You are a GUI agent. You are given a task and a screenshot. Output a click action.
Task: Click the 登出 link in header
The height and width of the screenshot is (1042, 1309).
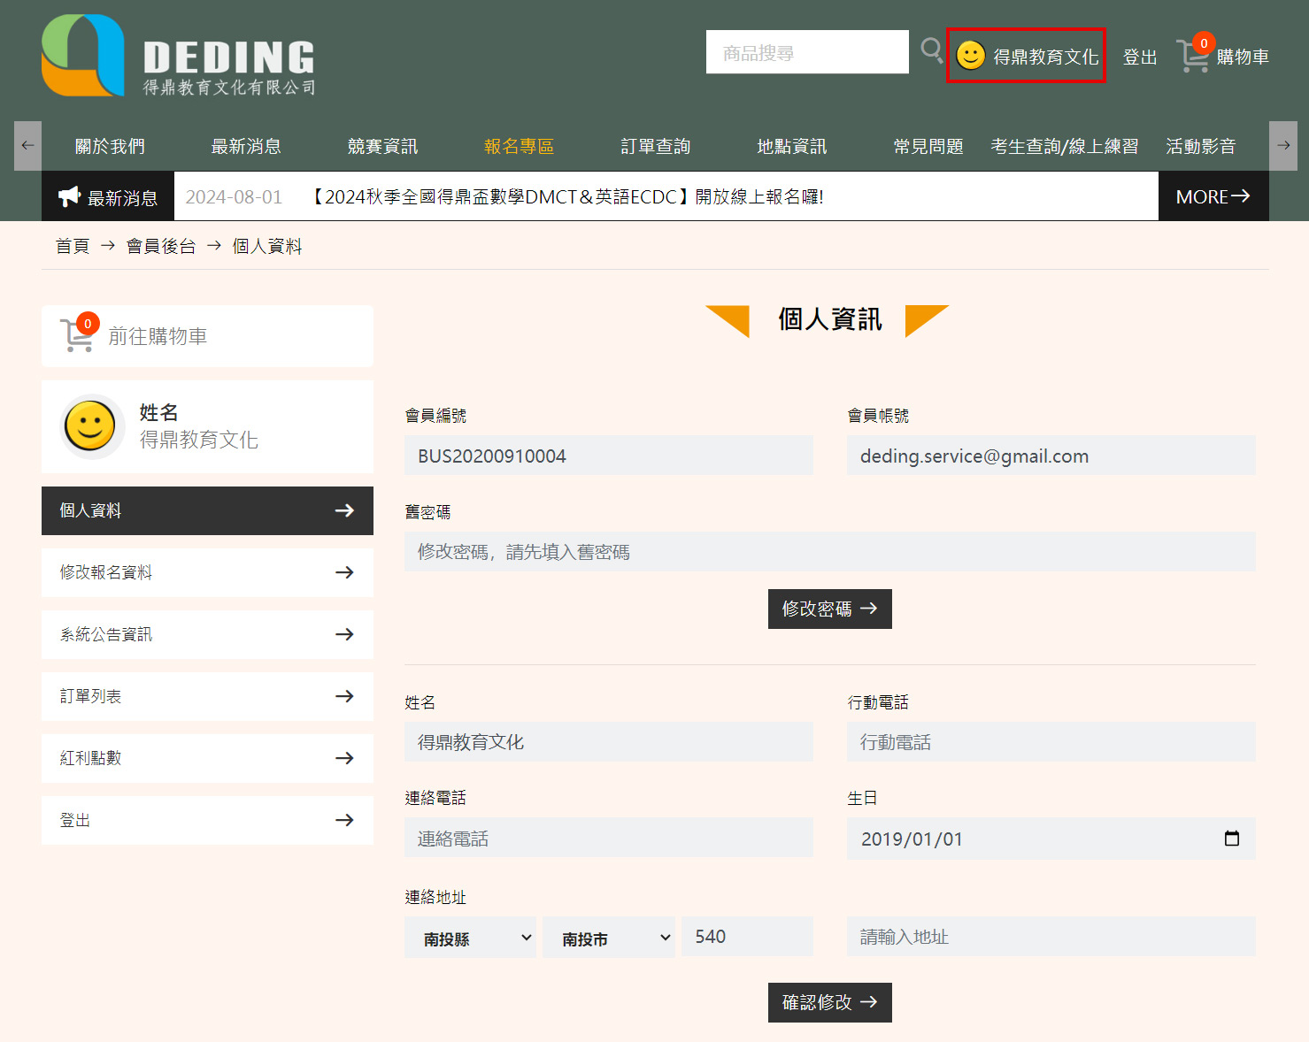[1139, 57]
